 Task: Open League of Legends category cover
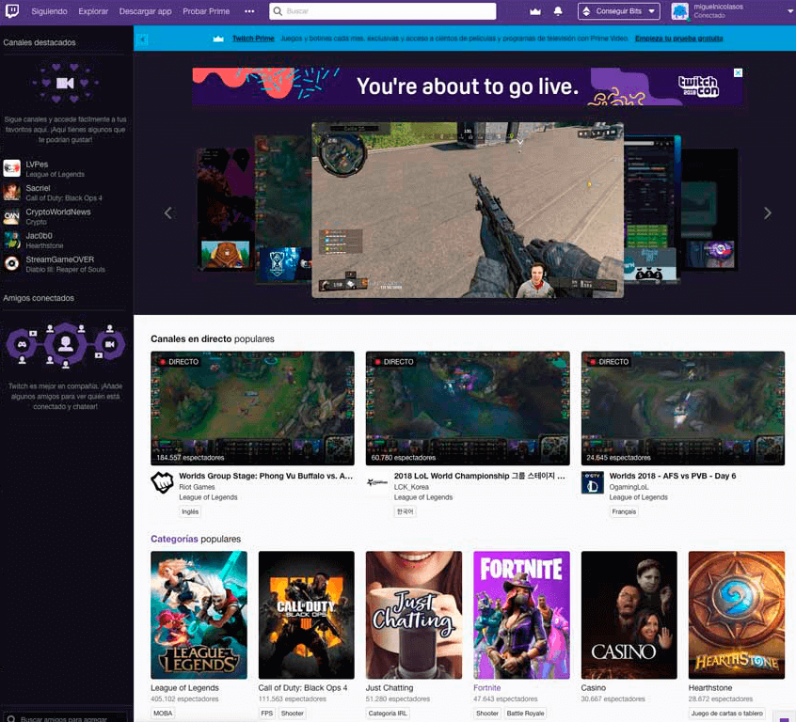[199, 615]
